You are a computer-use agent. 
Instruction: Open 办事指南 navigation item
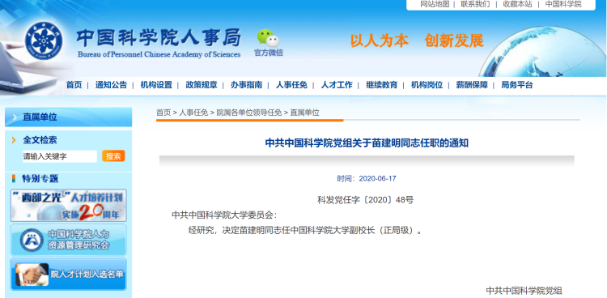pos(247,85)
